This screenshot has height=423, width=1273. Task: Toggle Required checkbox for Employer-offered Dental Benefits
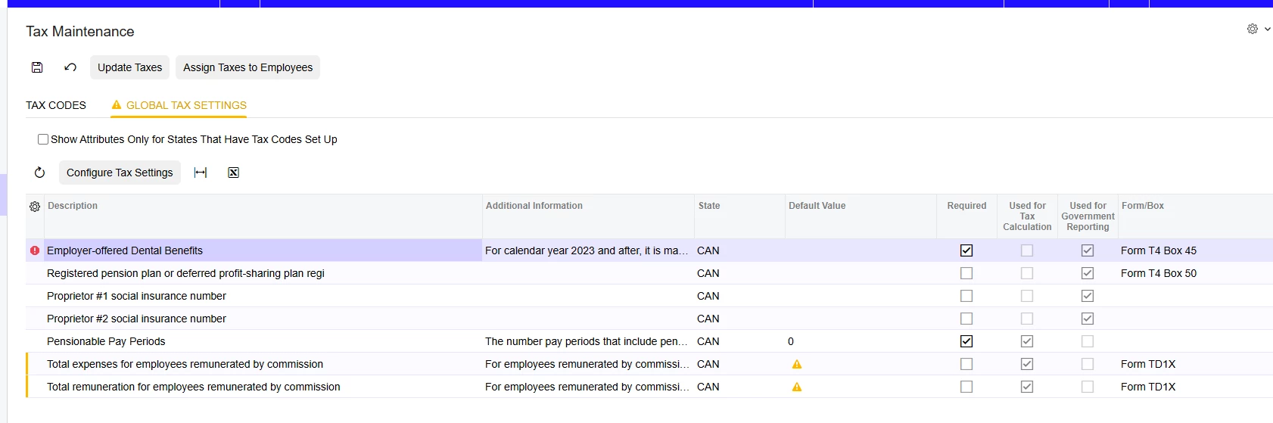pyautogui.click(x=966, y=250)
